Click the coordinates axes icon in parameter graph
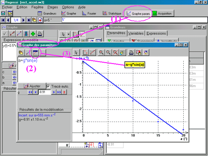Image resolution: width=208 pixels, height=156 pixels. click(85, 52)
